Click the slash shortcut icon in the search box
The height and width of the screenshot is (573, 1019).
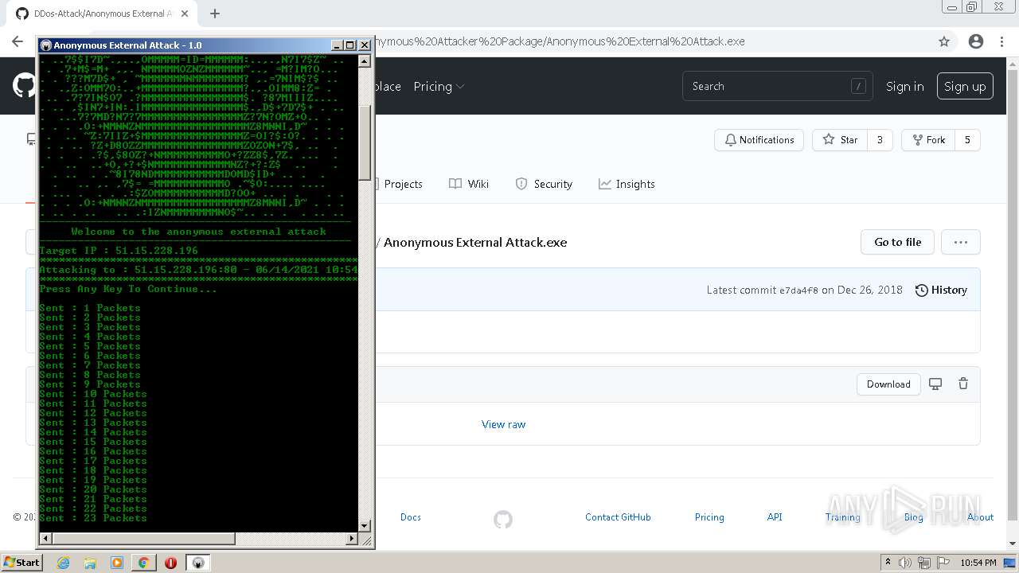[x=858, y=86]
